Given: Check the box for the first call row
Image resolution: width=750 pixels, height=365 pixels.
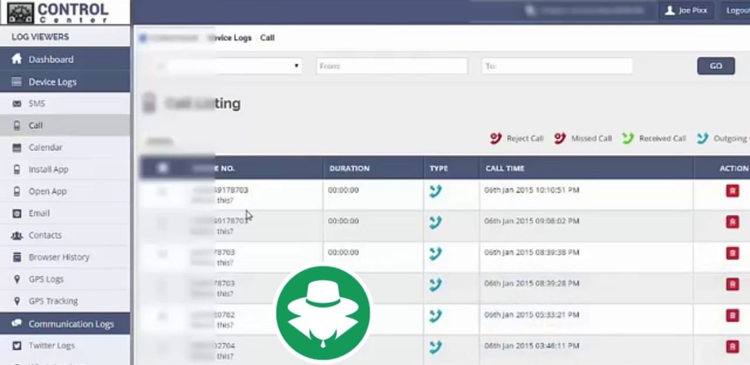Looking at the screenshot, I should pos(162,192).
